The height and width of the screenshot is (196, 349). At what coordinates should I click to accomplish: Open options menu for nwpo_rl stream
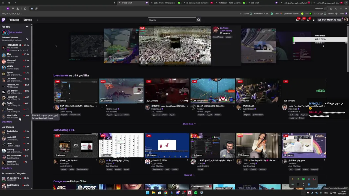pos(233,106)
